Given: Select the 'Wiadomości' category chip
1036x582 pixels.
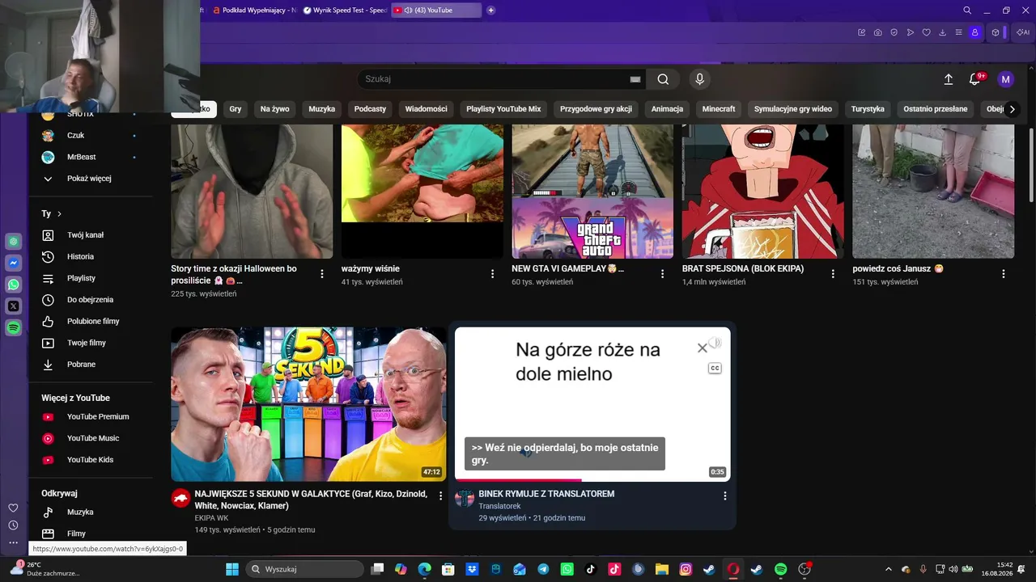Looking at the screenshot, I should click(426, 109).
